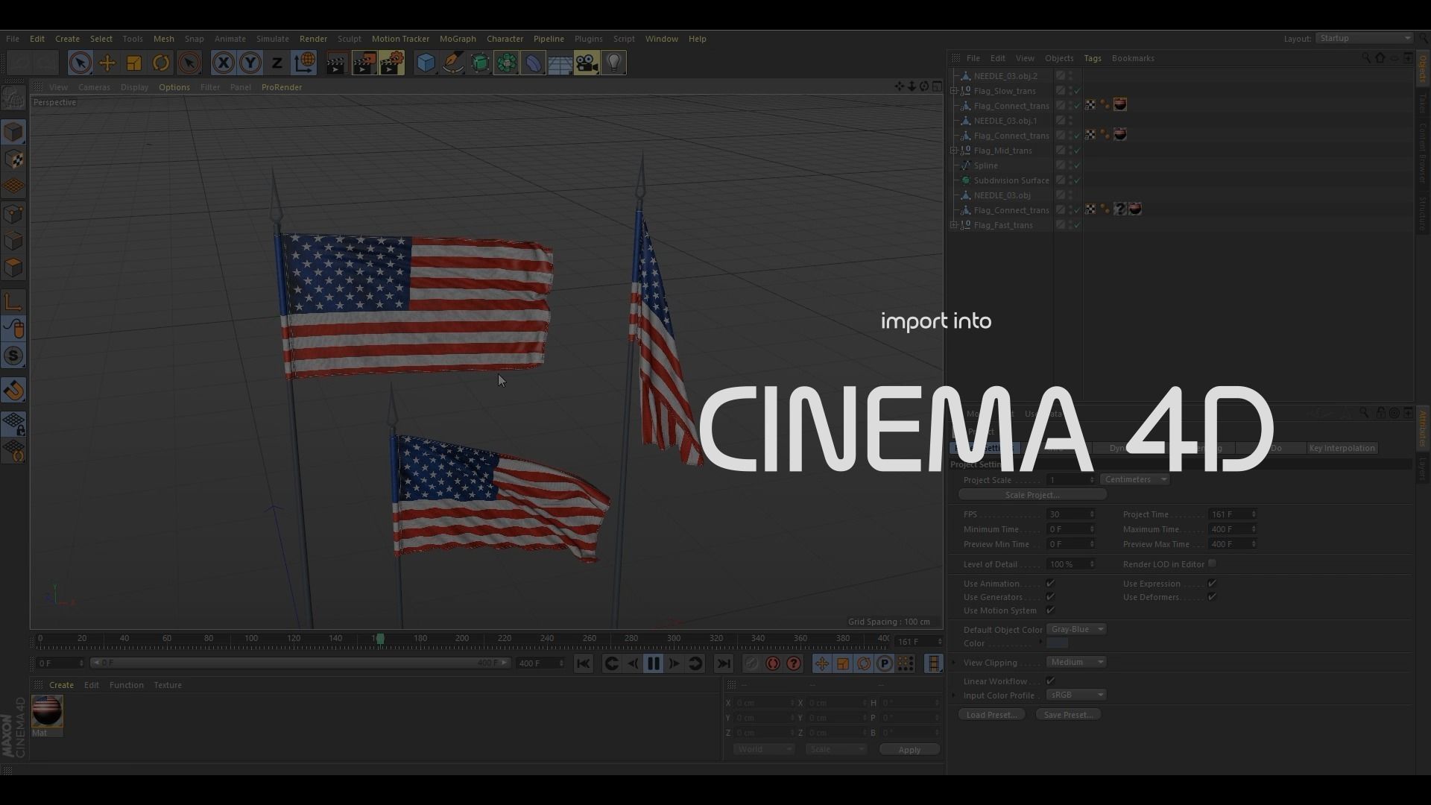Toggle Use Motion System checkbox
This screenshot has height=805, width=1431.
click(x=1050, y=610)
